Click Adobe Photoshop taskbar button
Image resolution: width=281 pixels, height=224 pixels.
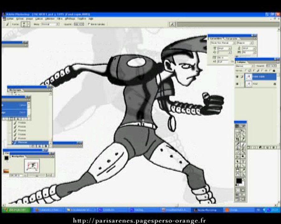tap(207, 210)
